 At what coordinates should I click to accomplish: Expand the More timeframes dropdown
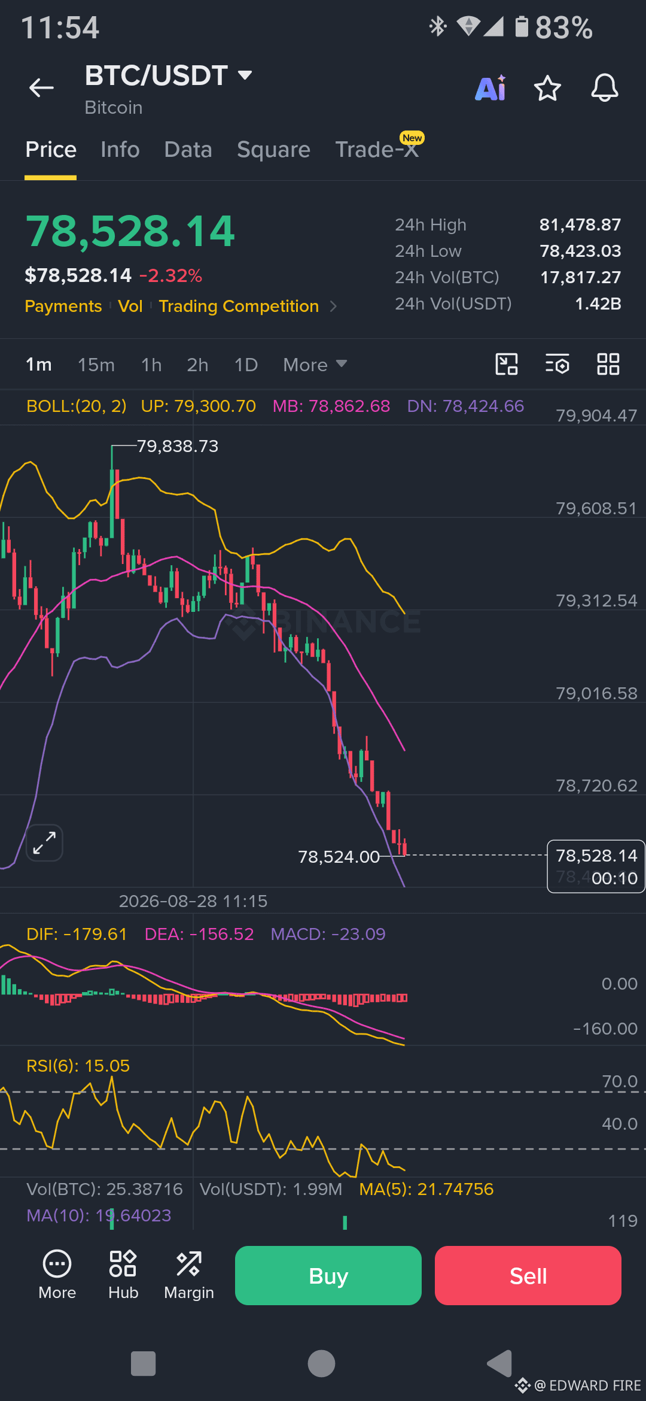tap(315, 365)
